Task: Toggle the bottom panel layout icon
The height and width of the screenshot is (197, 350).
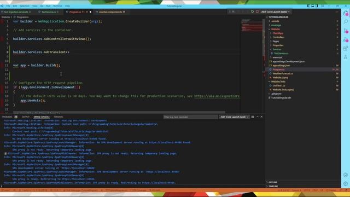Action: (313, 6)
